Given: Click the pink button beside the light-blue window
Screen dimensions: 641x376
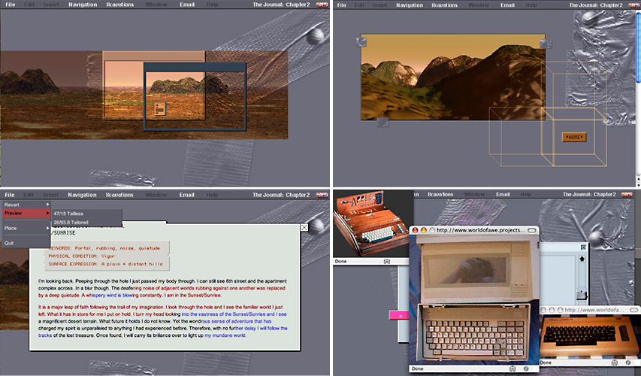Looking at the screenshot, I should coord(398,315).
